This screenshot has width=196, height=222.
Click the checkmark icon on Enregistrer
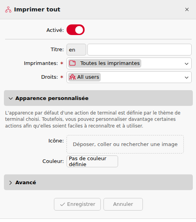click(63, 204)
